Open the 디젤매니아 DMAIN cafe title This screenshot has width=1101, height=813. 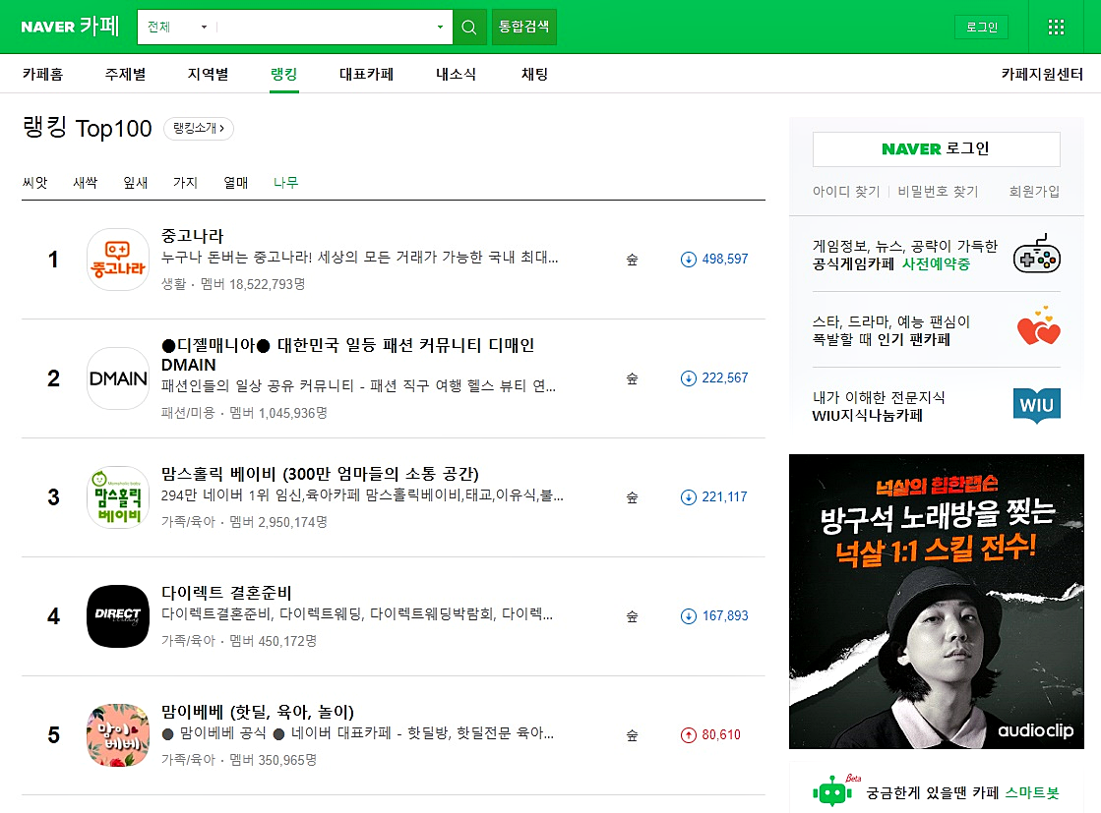coord(347,355)
